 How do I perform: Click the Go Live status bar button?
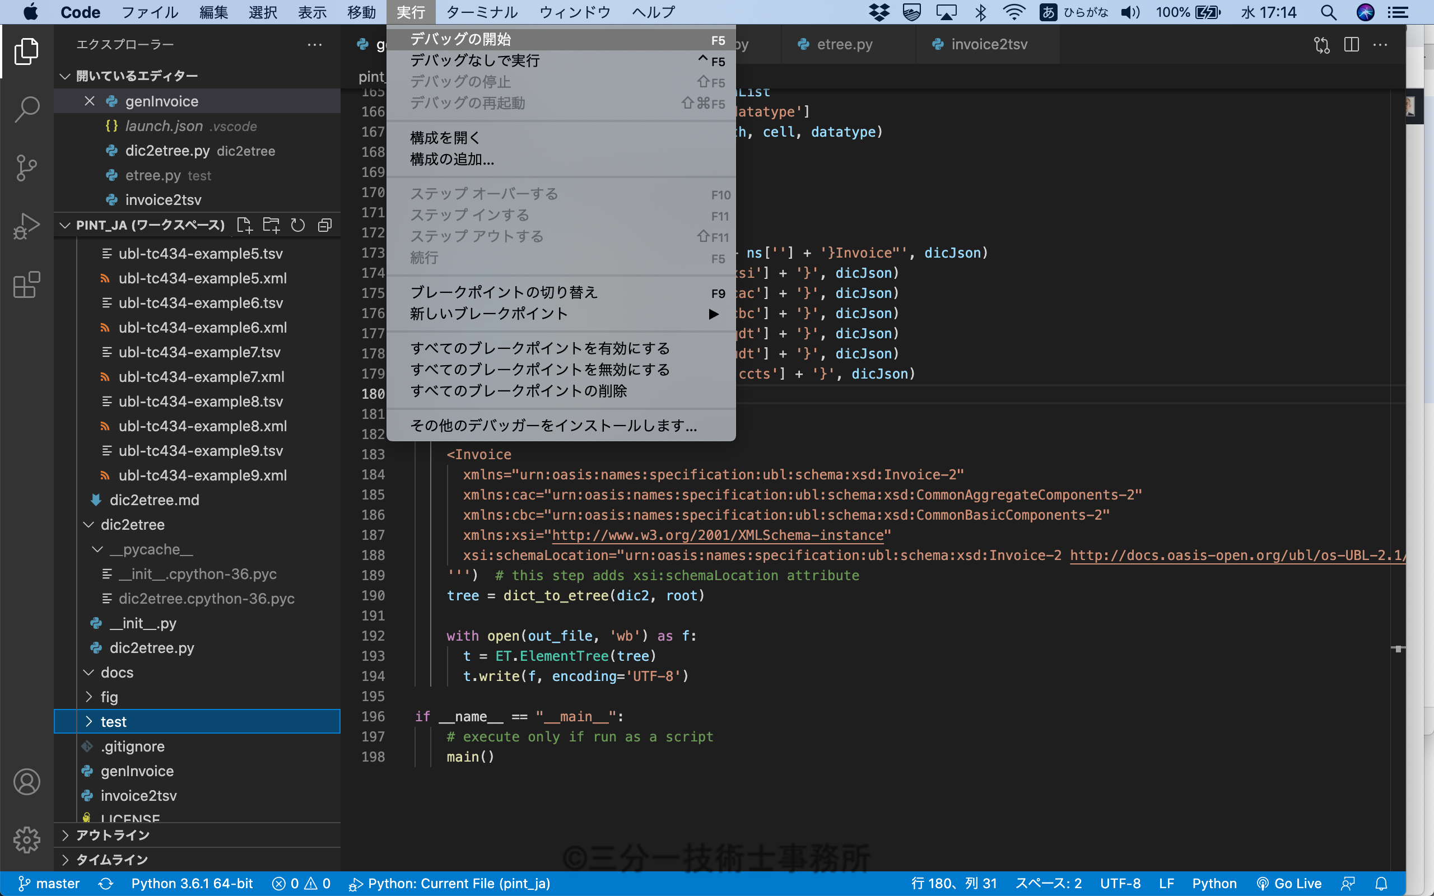pos(1289,884)
